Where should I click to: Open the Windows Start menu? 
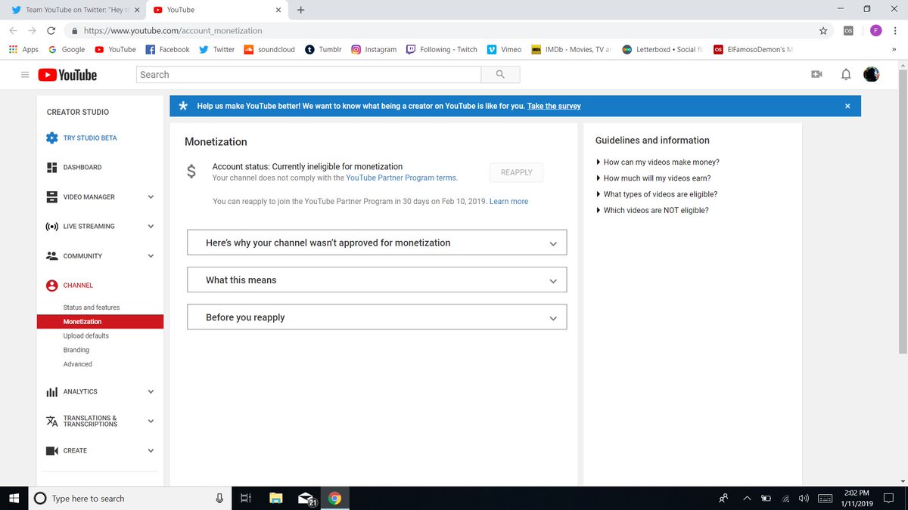(x=13, y=498)
